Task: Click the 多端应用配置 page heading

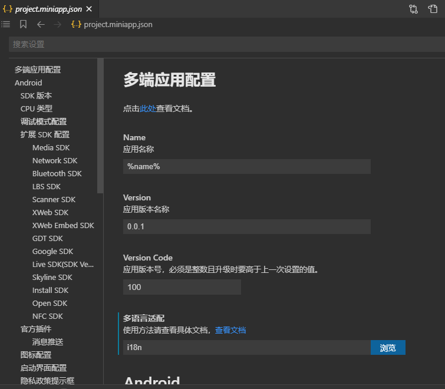Action: [x=169, y=80]
